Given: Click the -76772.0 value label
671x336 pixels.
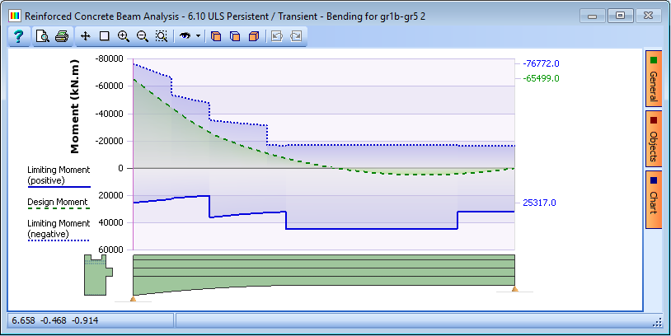Looking at the screenshot, I should point(541,63).
